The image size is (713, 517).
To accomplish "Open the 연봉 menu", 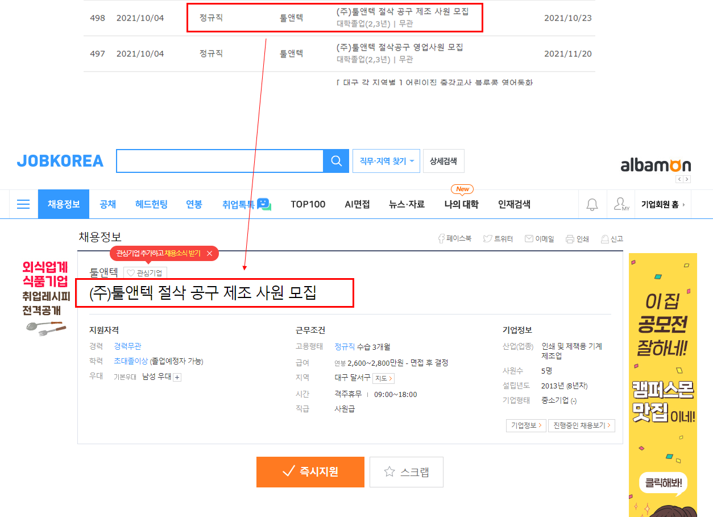I will [x=194, y=204].
